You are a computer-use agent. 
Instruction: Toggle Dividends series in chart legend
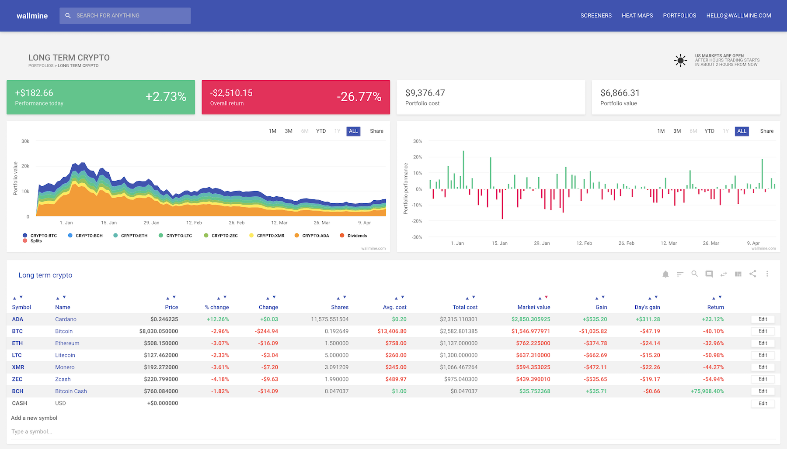click(353, 236)
